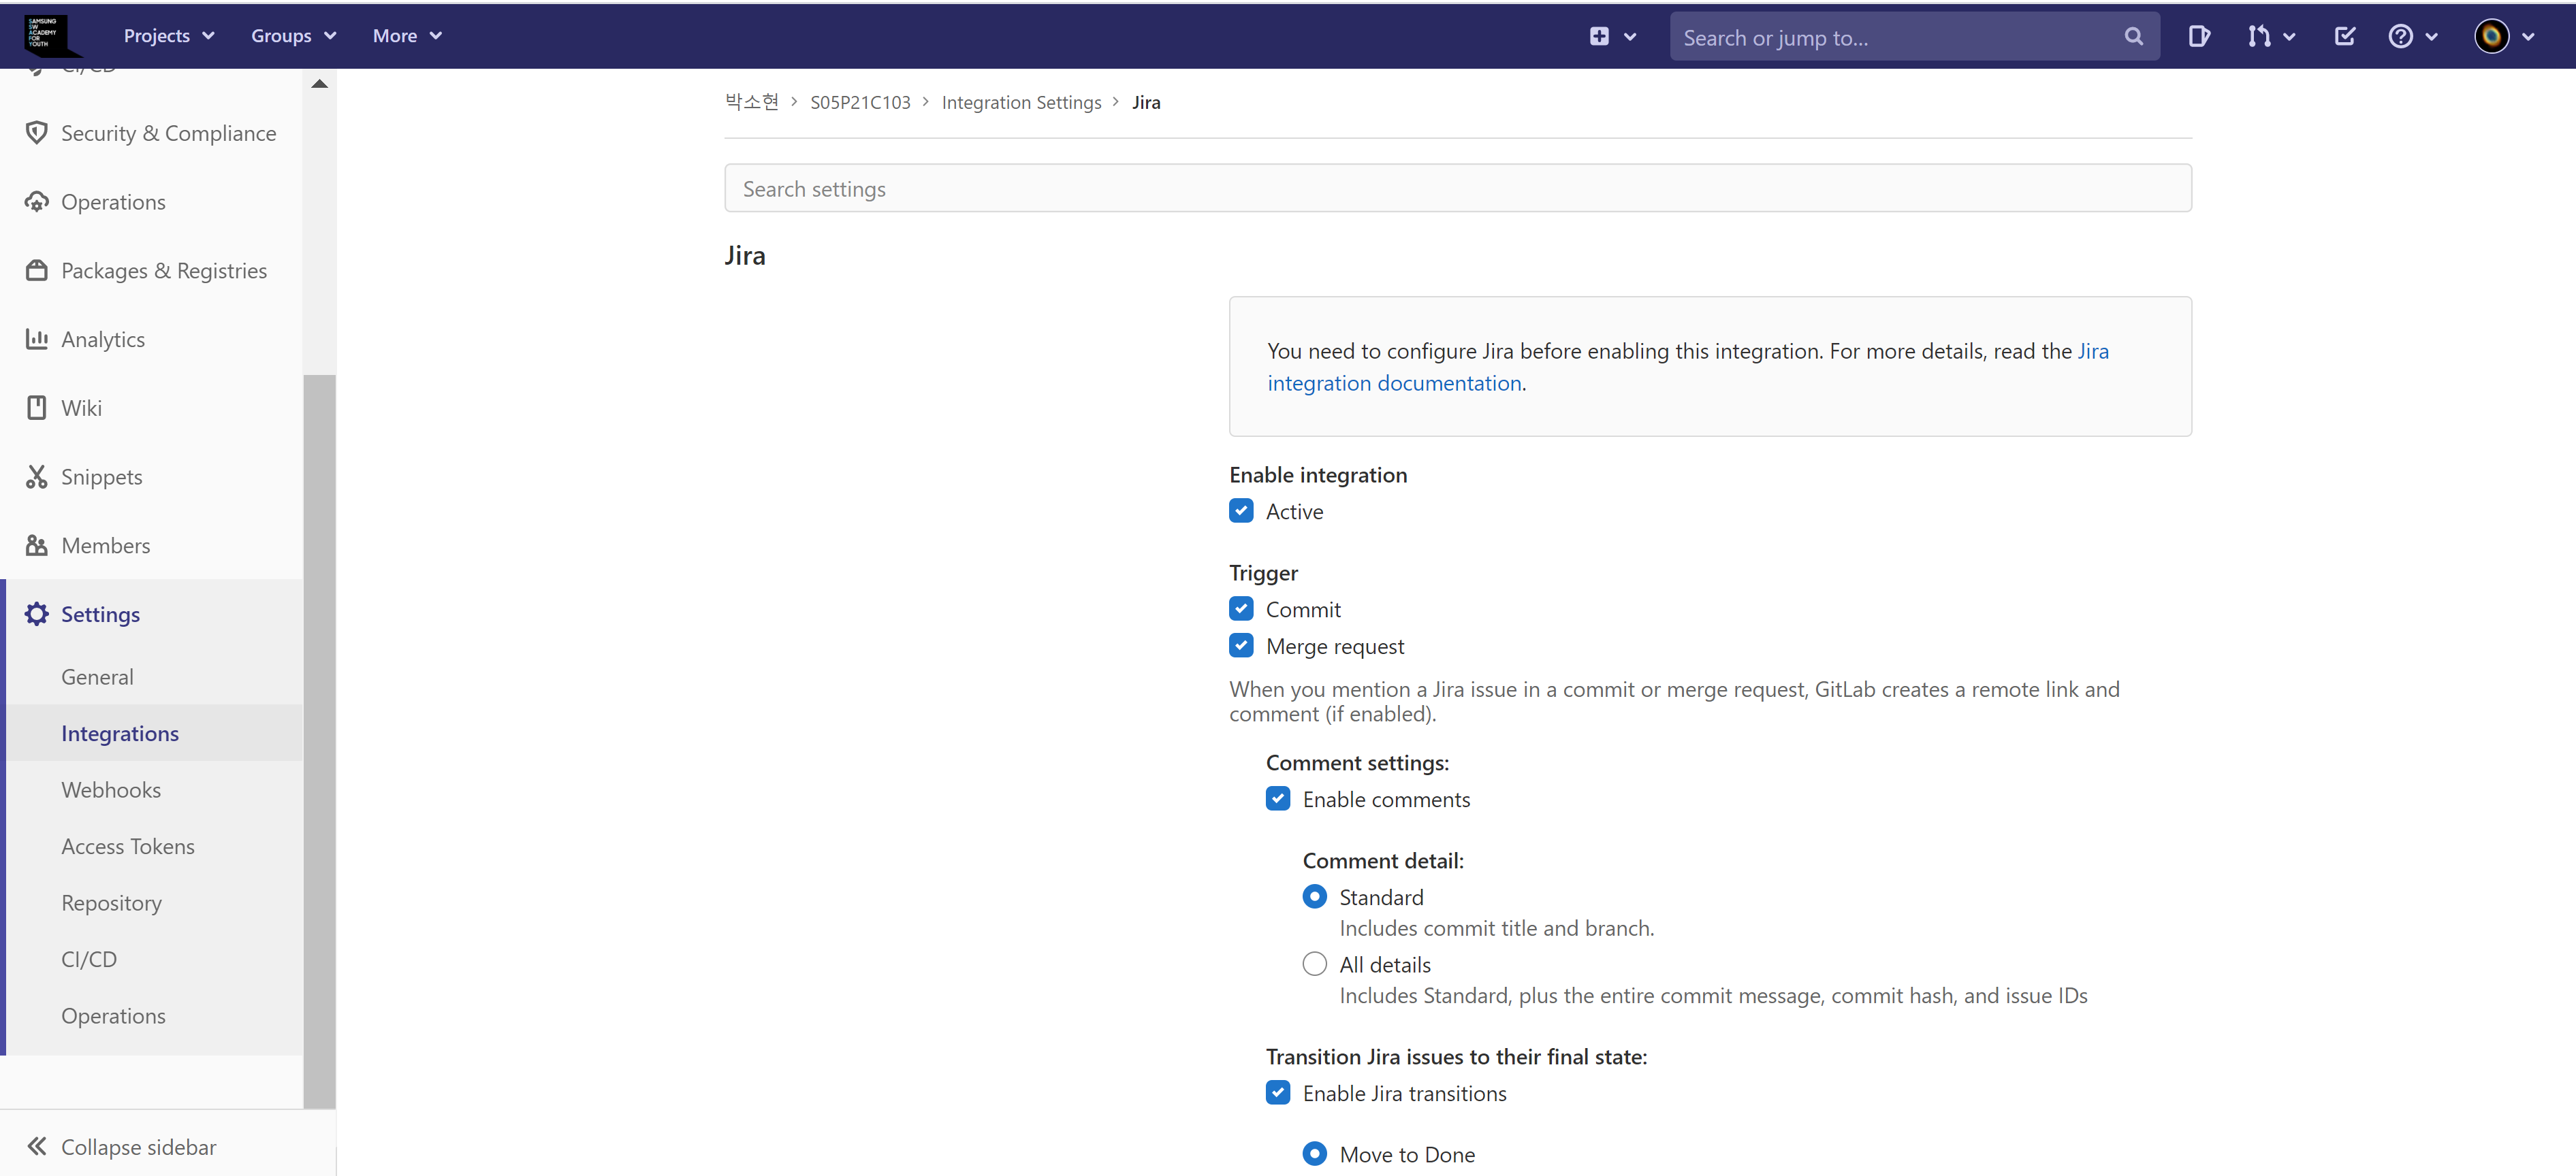Open the Groups dropdown in navbar
Screen dimensions: 2576x1176
pos(293,36)
